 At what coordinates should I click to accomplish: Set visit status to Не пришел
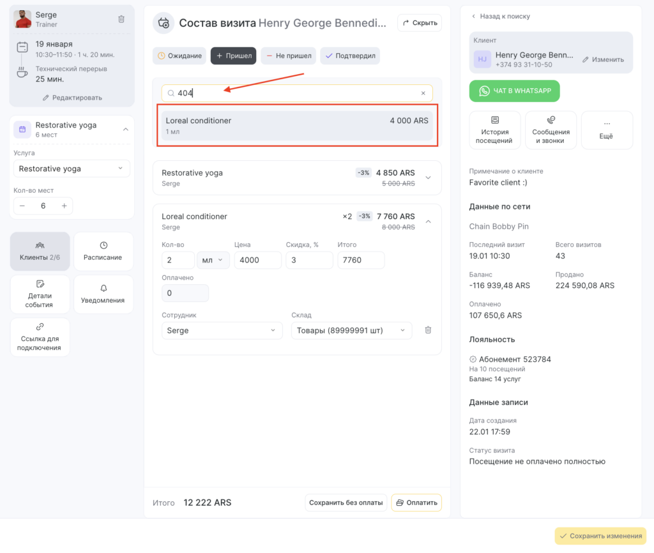point(288,56)
